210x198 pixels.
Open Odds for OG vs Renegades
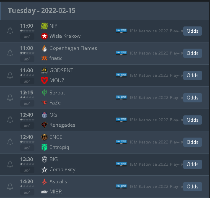tap(192, 120)
